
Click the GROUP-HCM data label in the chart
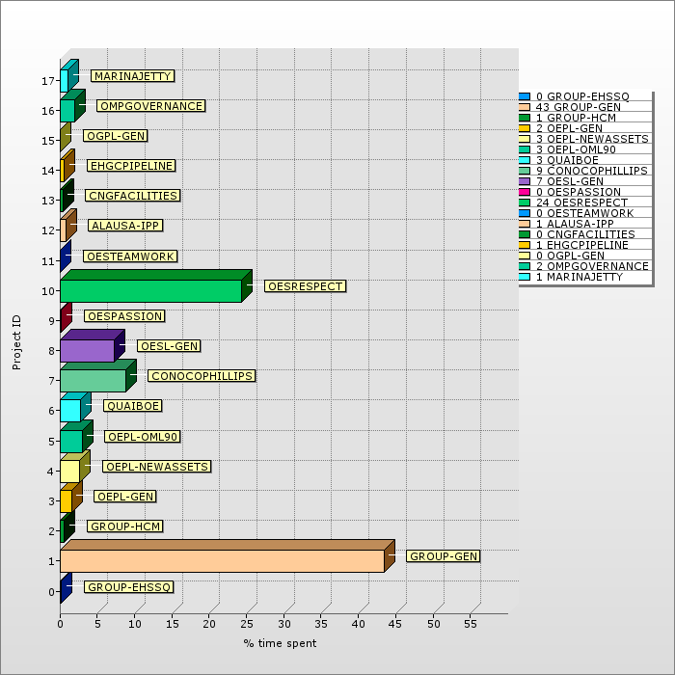(125, 526)
